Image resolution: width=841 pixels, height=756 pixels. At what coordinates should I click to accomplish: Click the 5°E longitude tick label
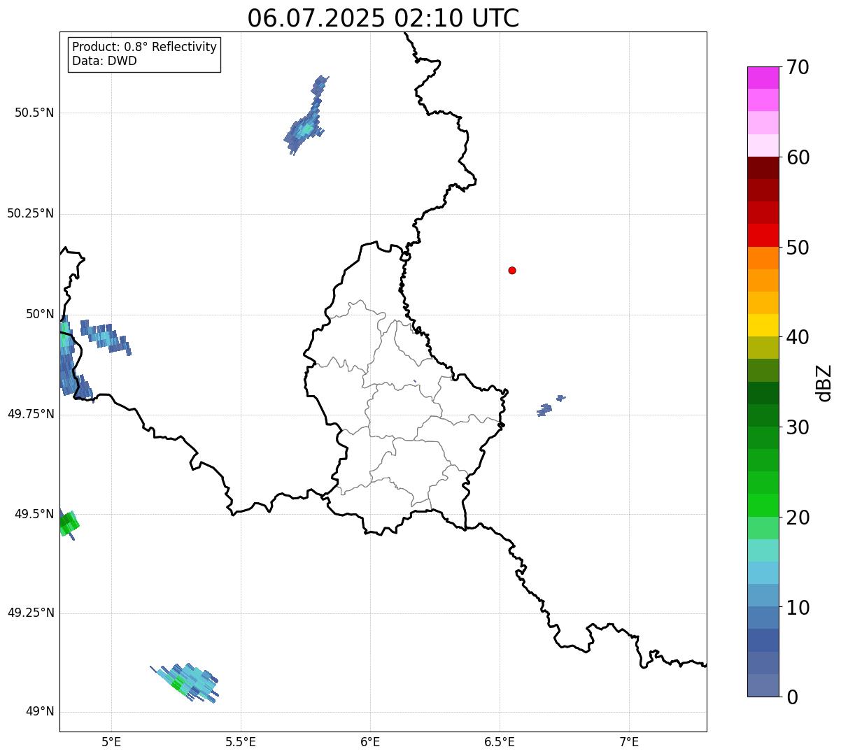[111, 741]
